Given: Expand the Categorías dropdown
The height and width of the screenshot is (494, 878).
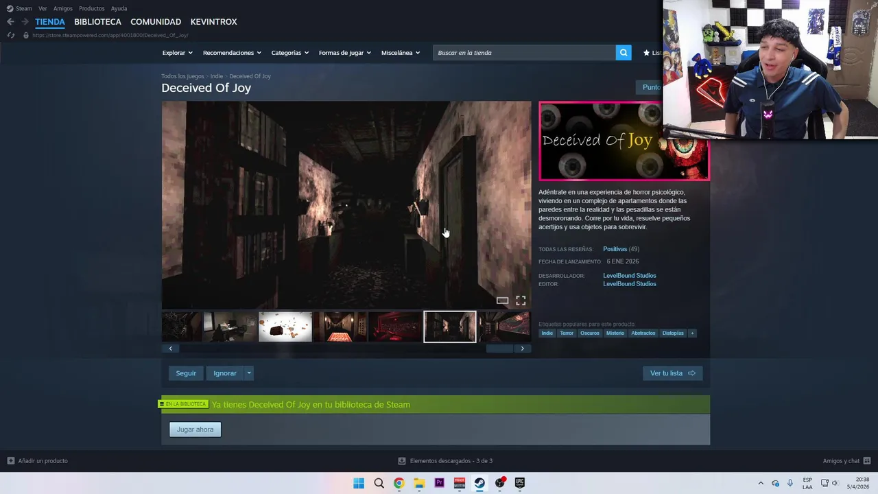Looking at the screenshot, I should click(289, 53).
